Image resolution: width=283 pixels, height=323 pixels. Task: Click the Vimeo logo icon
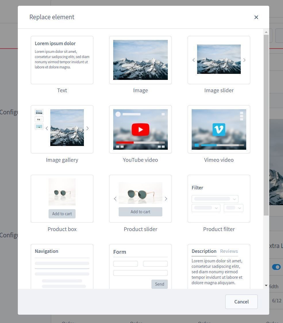(219, 130)
